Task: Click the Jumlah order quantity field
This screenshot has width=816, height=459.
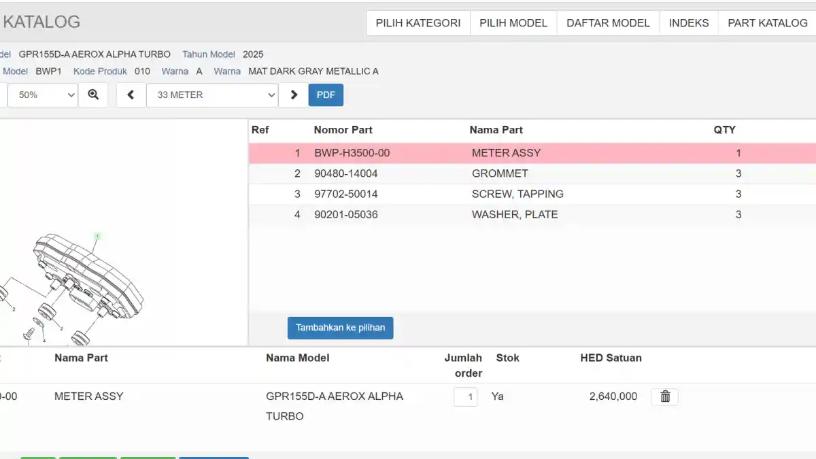Action: tap(466, 396)
